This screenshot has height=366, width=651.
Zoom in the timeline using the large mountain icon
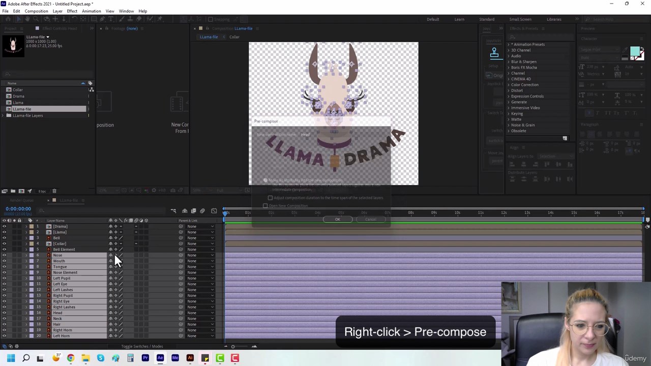254,347
